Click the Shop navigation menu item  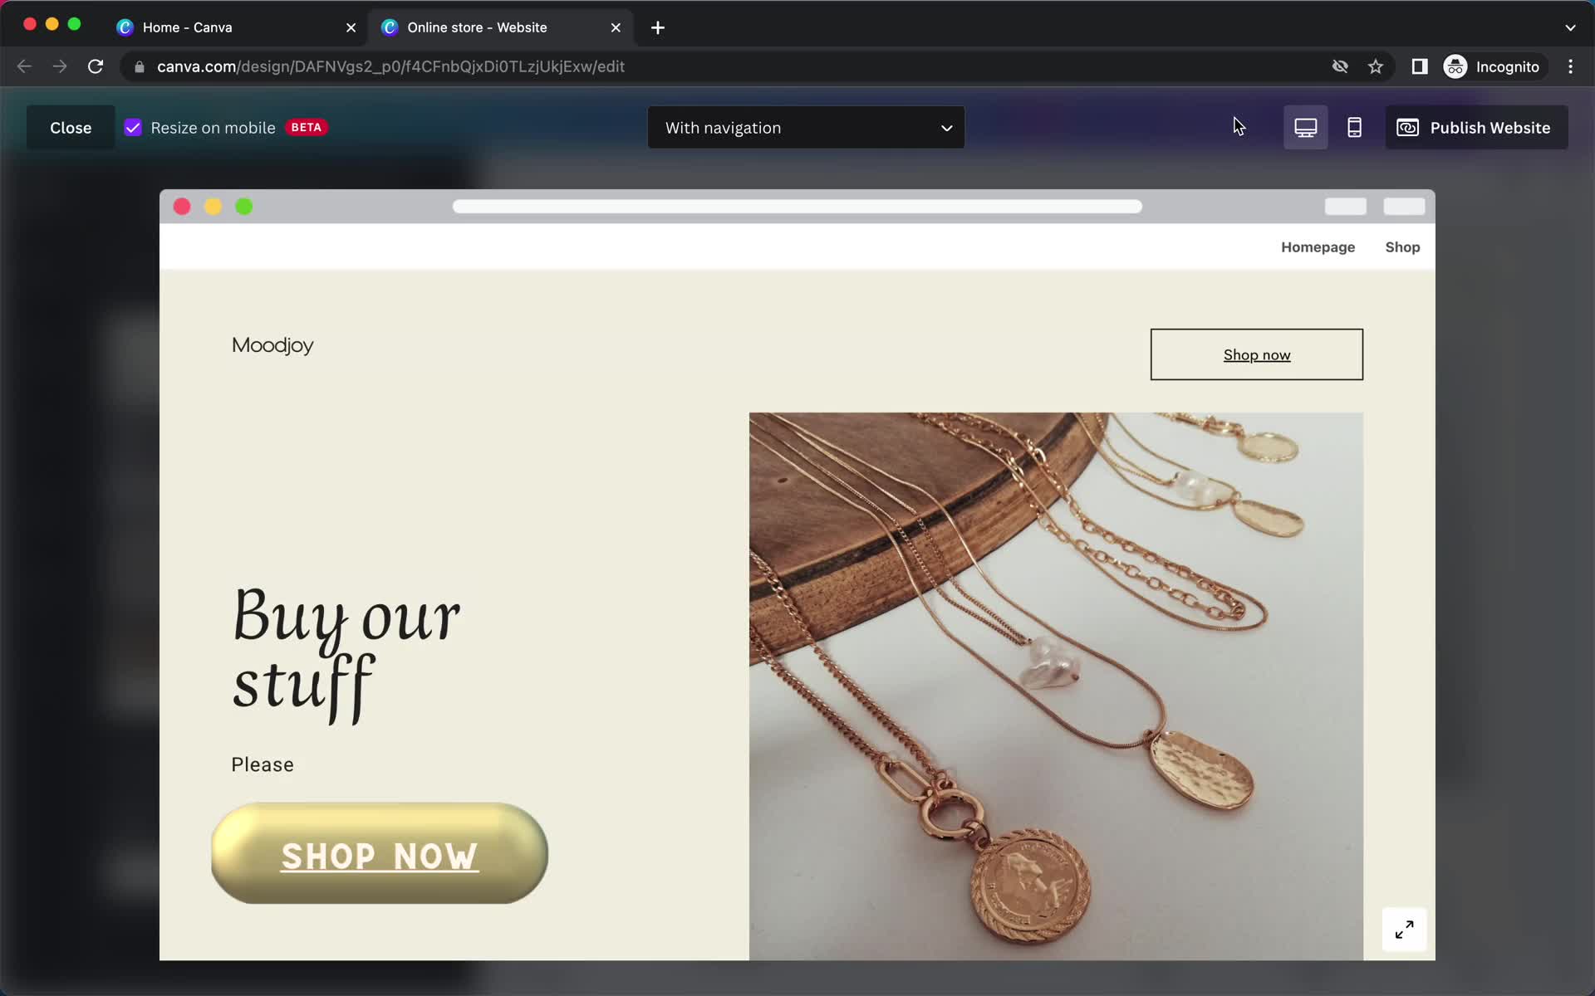(1402, 247)
